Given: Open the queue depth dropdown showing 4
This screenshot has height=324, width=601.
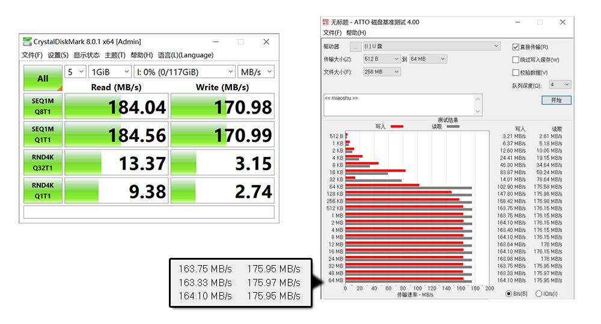Looking at the screenshot, I should [x=560, y=84].
